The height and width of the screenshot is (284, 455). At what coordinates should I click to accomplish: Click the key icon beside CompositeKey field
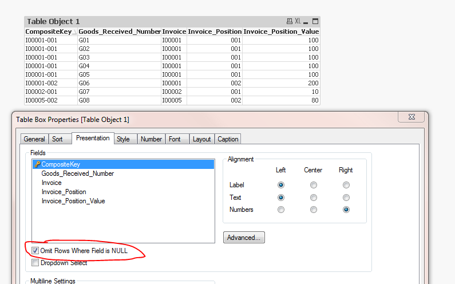click(37, 164)
